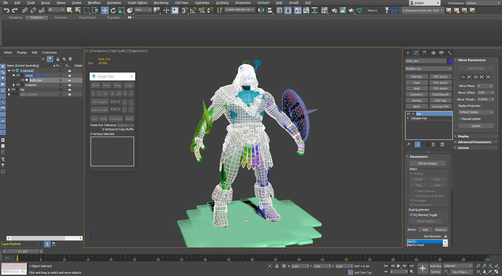
Task: Click the Edit Envelopes button
Action: 427,163
